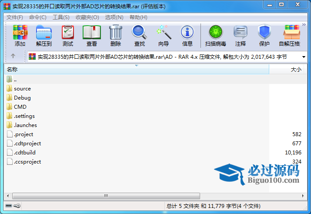Sort by the 名称 column header
Viewport: 311px width, 214px height.
pyautogui.click(x=137, y=70)
